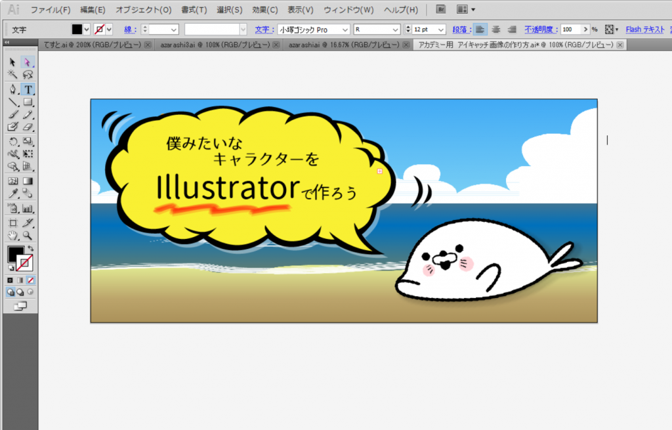Open the 編集(E) menu

click(x=93, y=9)
